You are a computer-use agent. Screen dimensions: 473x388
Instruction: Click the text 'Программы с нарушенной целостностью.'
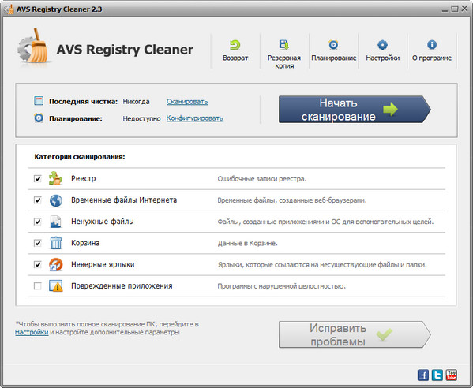tap(281, 286)
